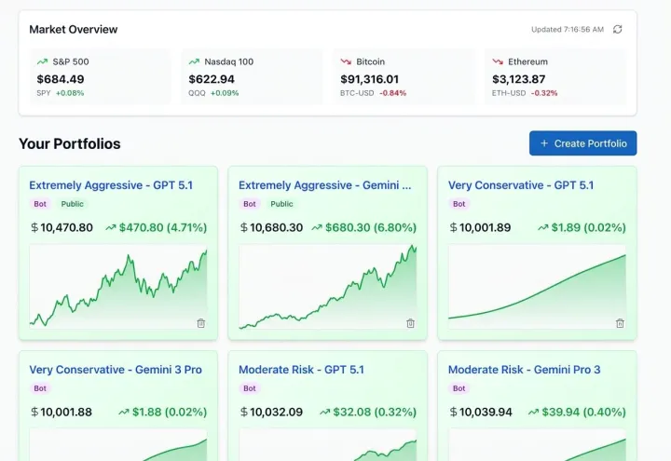Click the $10,470.80 portfolio value
This screenshot has height=461, width=671.
click(62, 227)
